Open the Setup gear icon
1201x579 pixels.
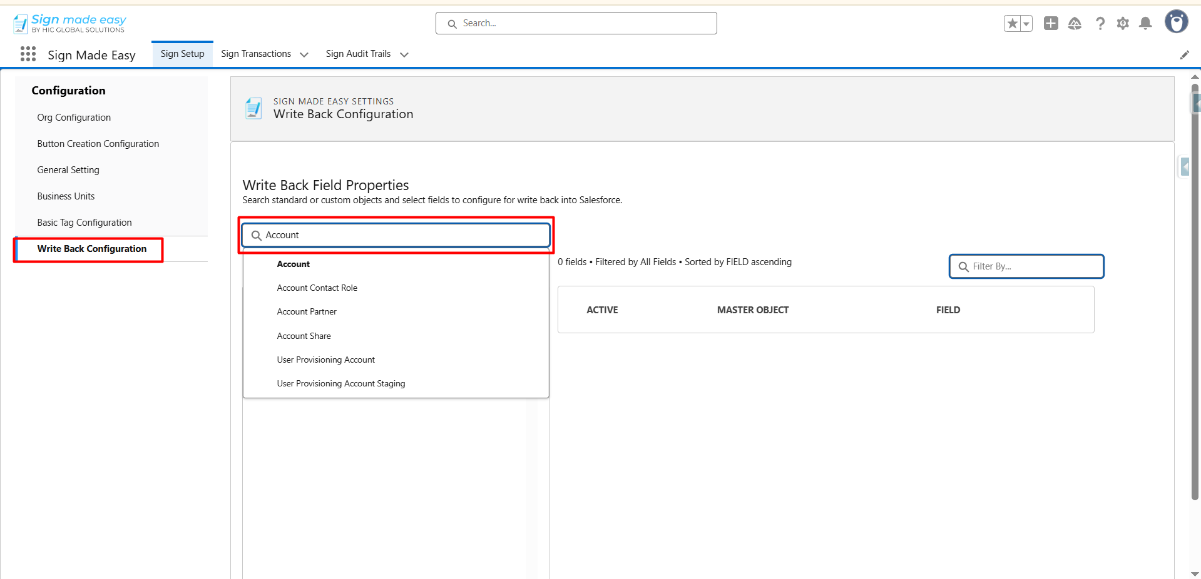pos(1123,24)
